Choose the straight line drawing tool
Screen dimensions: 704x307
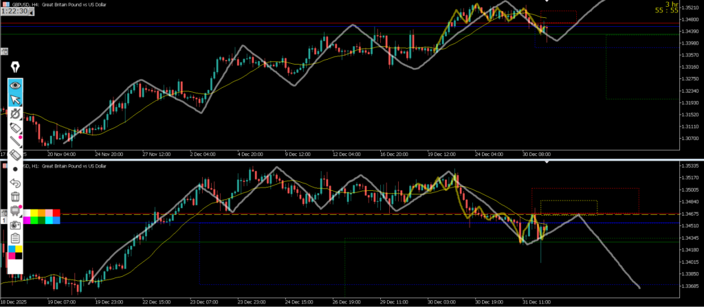(15, 142)
